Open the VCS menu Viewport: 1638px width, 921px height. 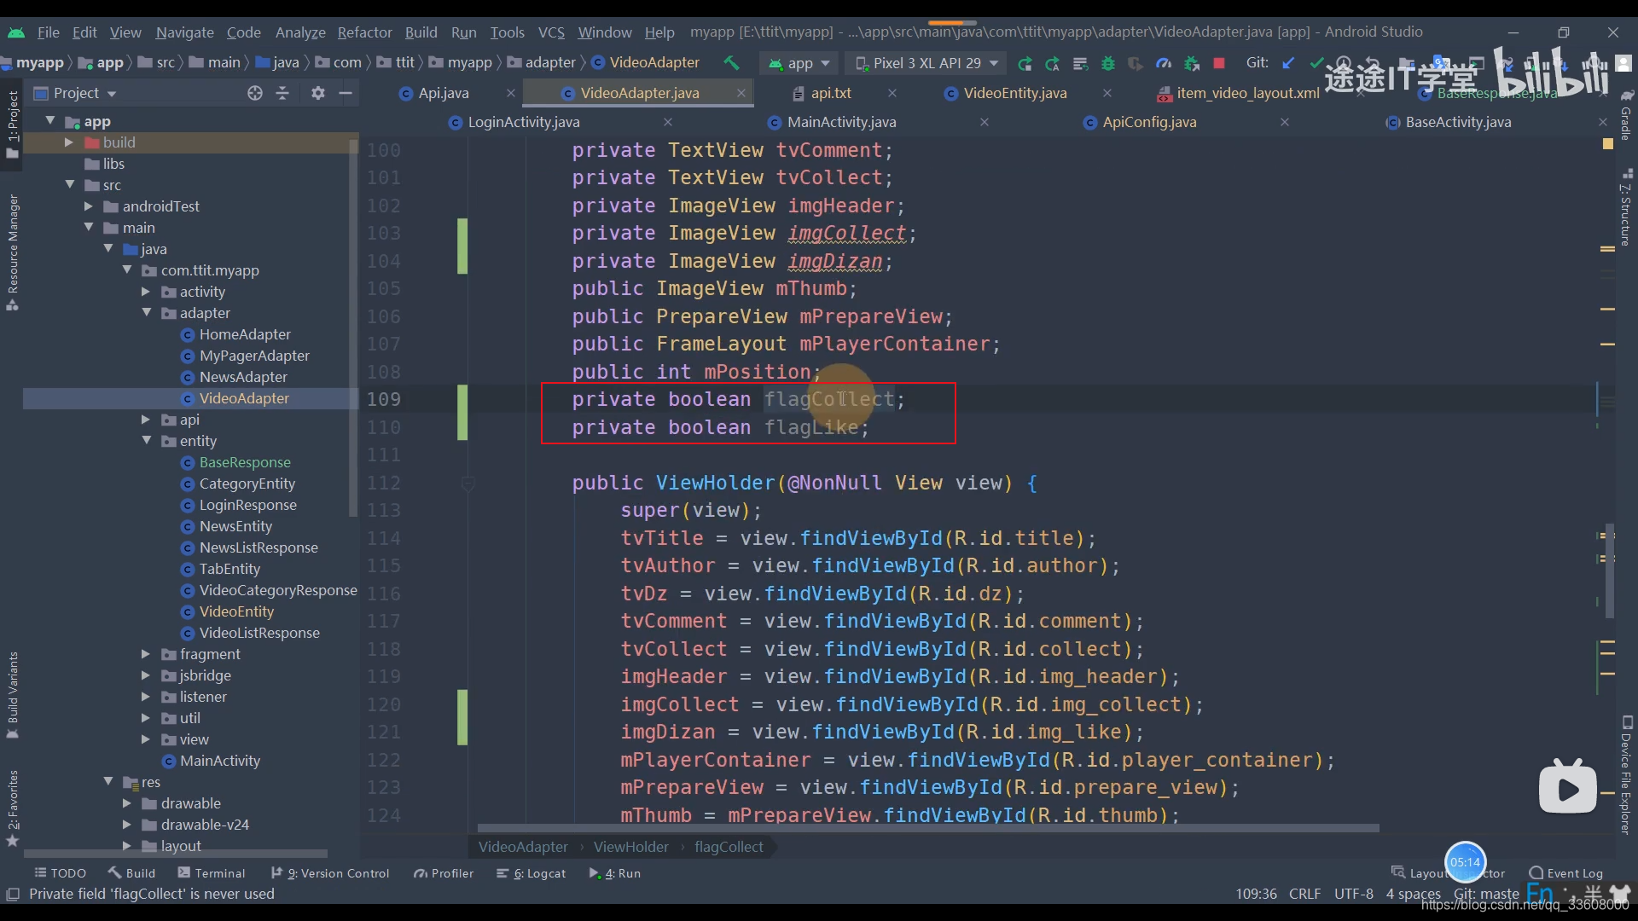[x=551, y=32]
